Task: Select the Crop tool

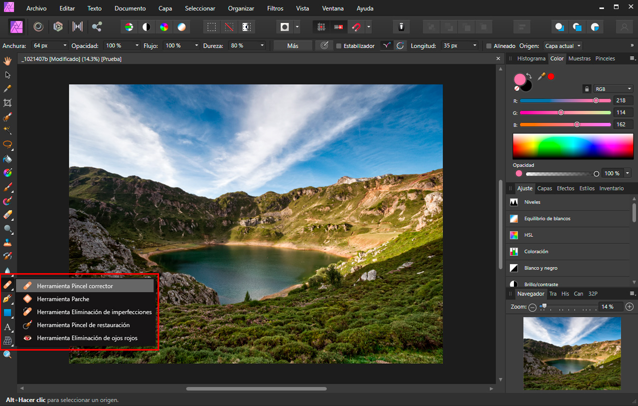Action: 7,103
